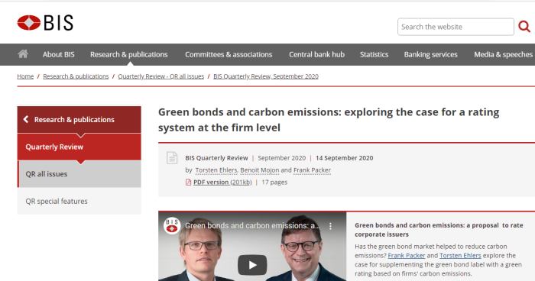Open the video's three-dot options menu

[x=330, y=226]
